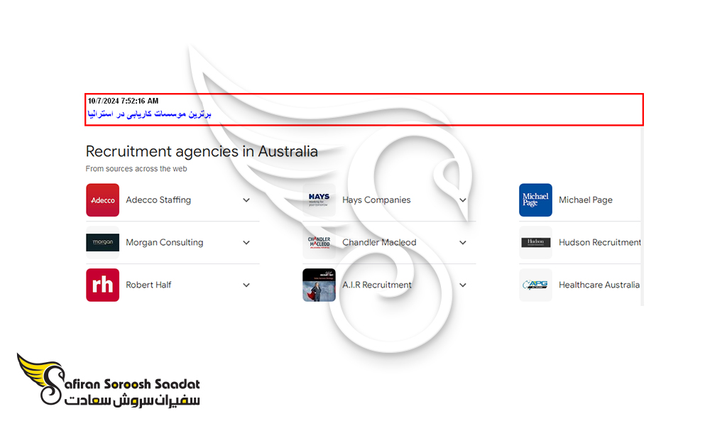710x426 pixels.
Task: Open the Robert Half name
Action: (x=148, y=285)
